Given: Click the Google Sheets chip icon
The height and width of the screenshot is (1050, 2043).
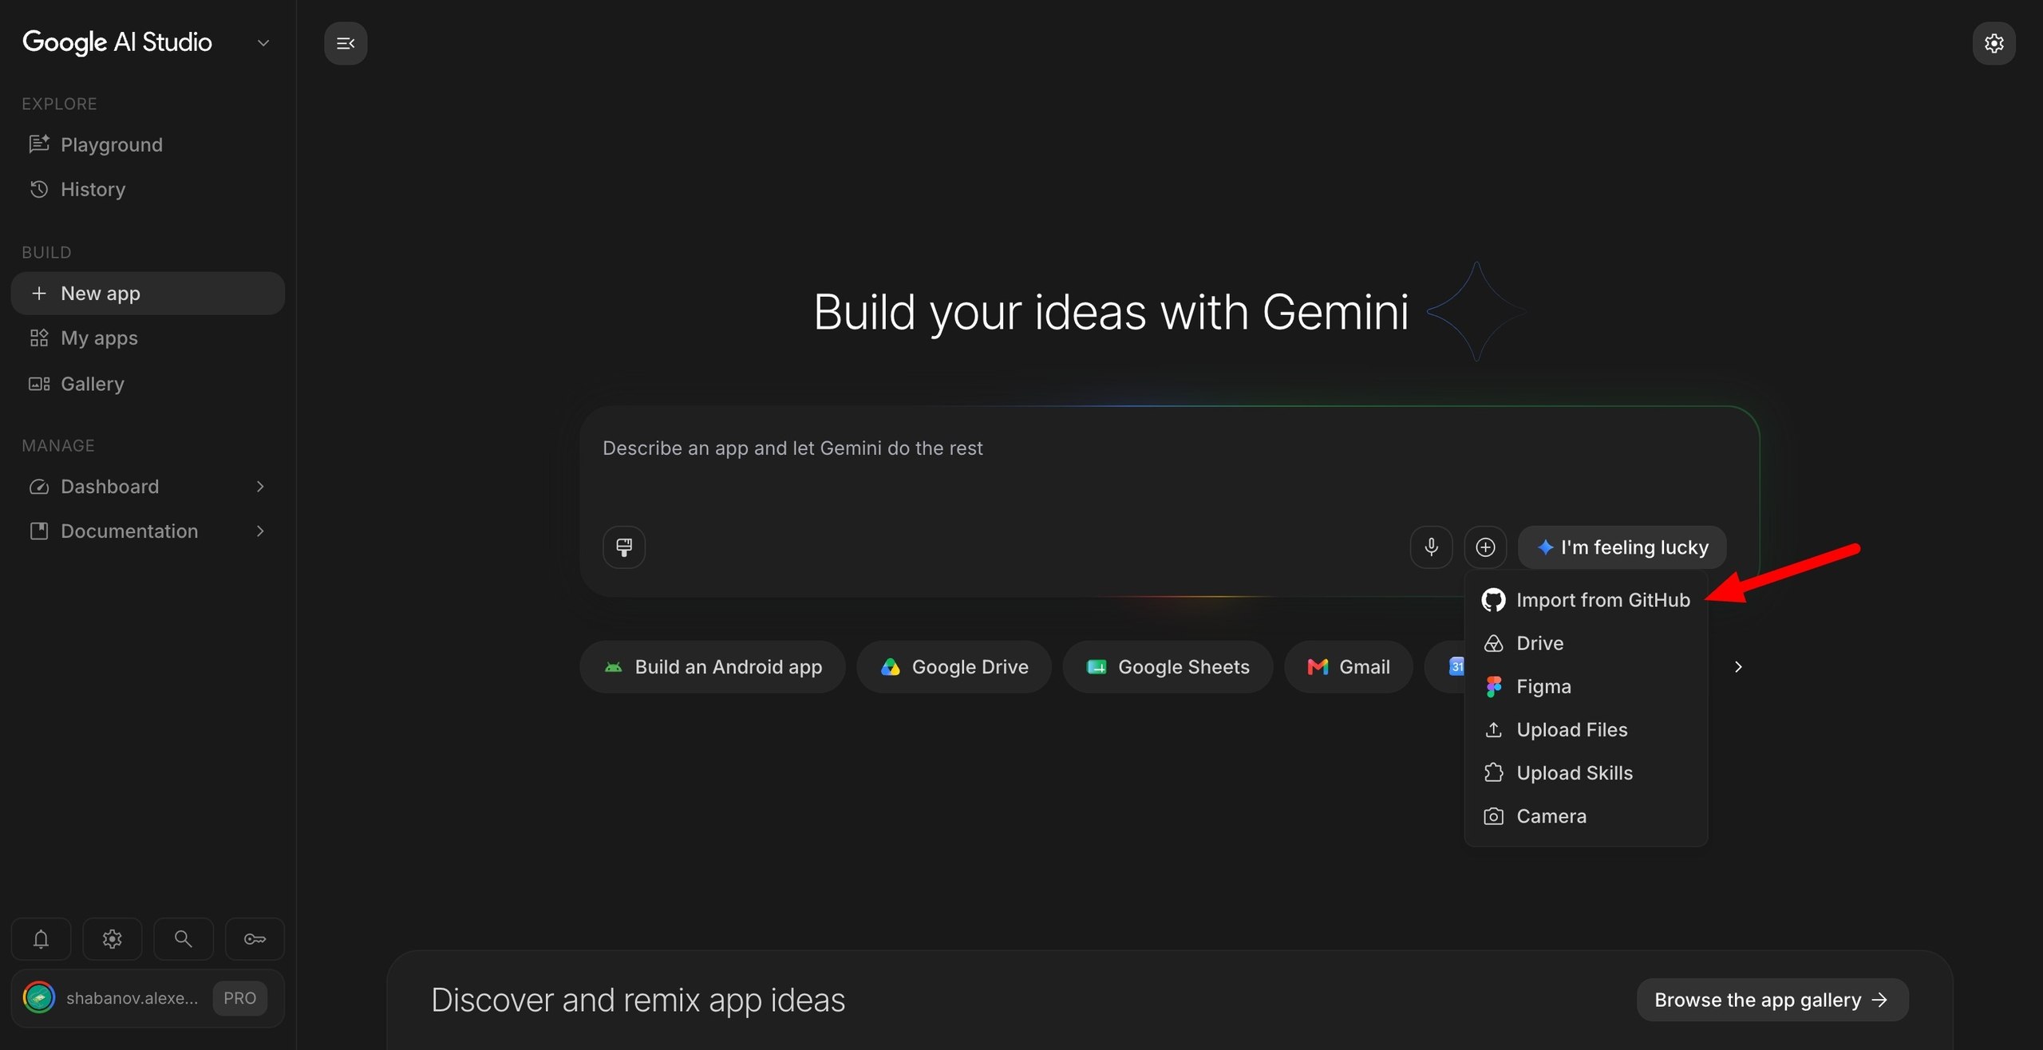Looking at the screenshot, I should point(1097,667).
